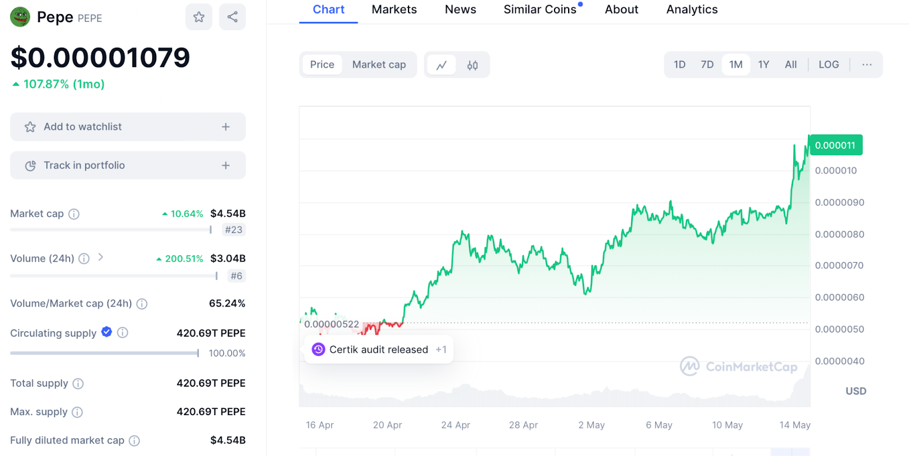
Task: Click the #23 market cap rank badge
Action: 233,230
